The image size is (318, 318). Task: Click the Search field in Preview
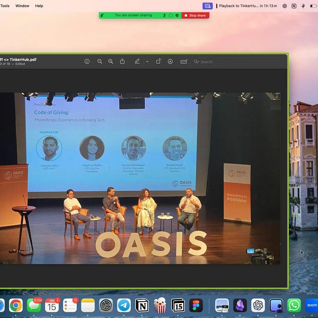(x=238, y=62)
